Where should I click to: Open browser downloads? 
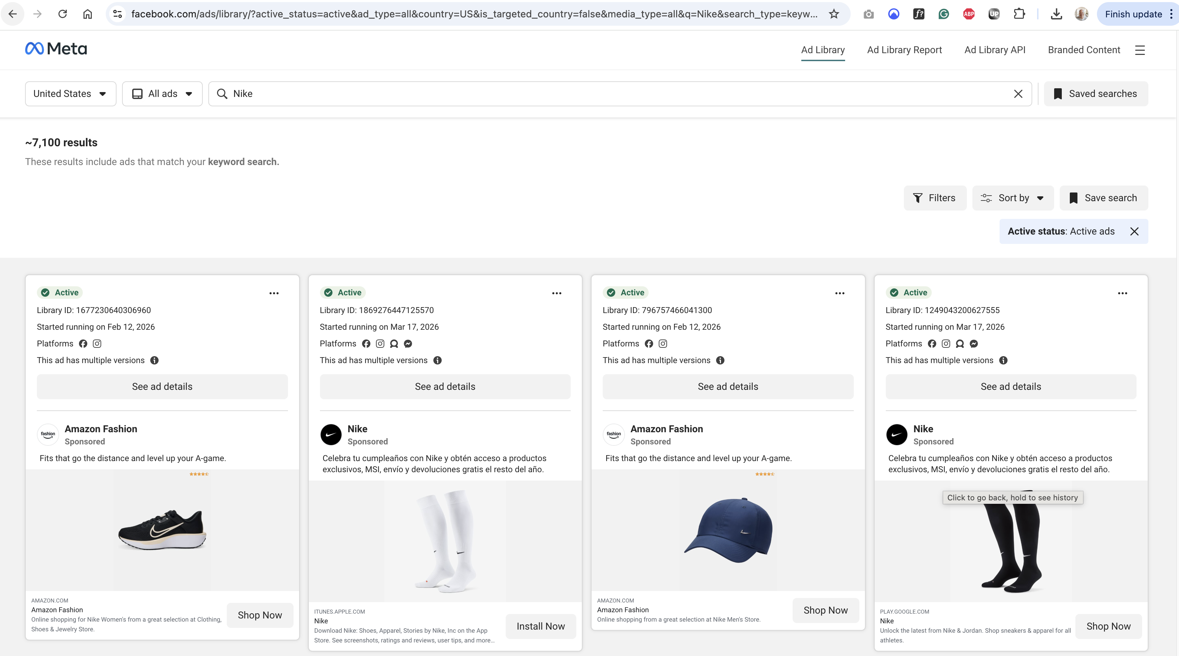click(x=1056, y=14)
